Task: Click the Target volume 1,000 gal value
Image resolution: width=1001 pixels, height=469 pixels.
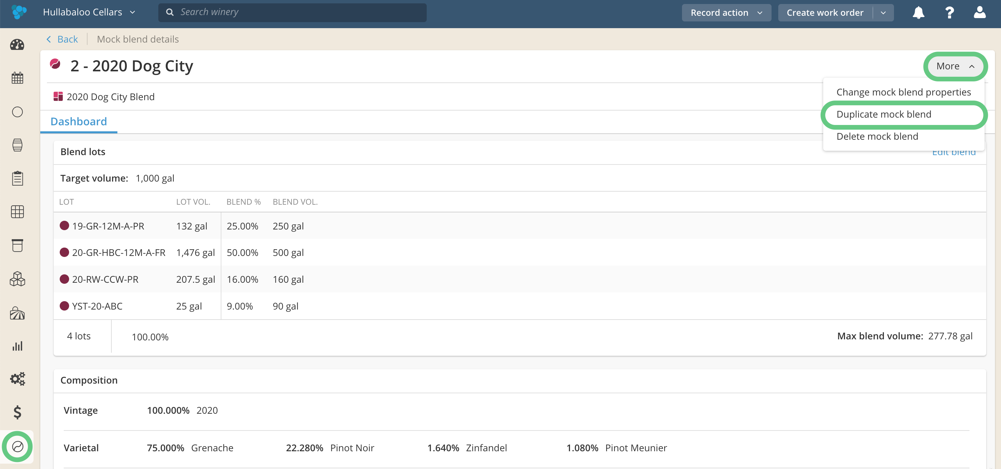Action: coord(155,178)
